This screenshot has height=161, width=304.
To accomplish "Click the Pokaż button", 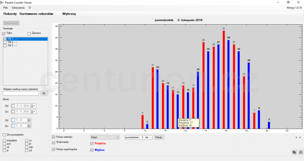I will pos(159,137).
